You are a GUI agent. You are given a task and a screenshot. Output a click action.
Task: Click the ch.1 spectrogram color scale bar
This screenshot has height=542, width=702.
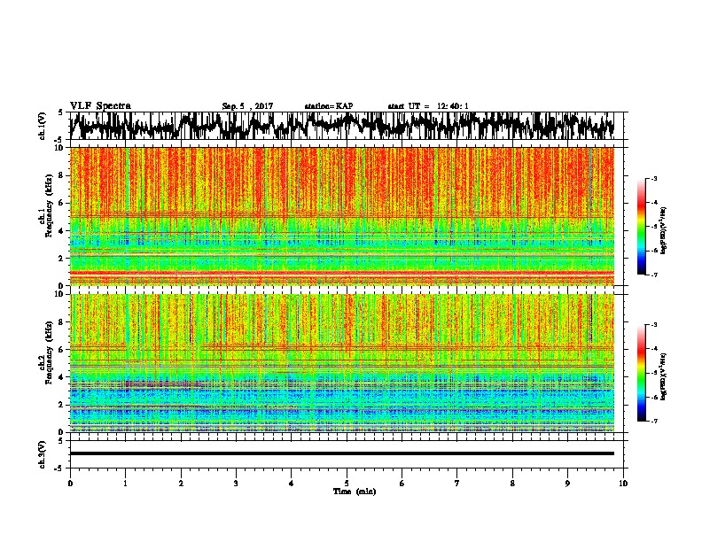pos(641,227)
